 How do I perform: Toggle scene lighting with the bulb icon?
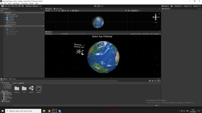point(63,11)
